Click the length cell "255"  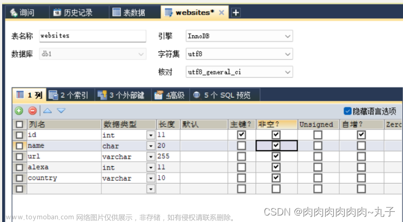[169, 156]
